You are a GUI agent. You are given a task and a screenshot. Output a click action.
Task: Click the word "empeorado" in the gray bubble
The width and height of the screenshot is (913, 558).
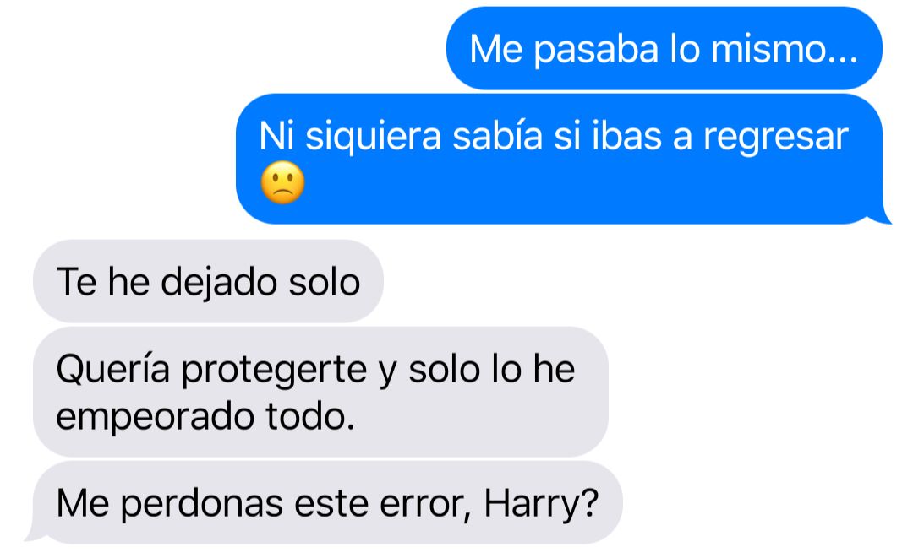tap(155, 417)
